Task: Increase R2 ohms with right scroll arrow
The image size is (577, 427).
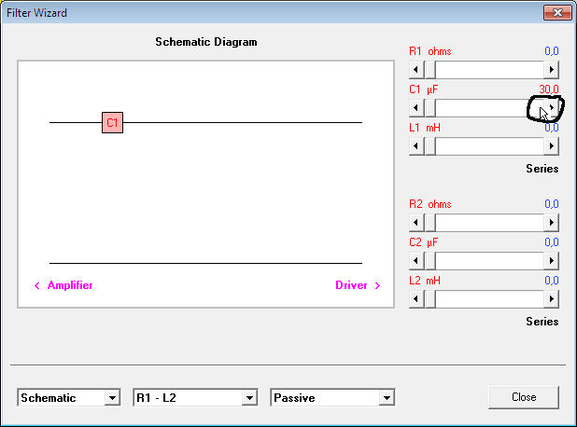Action: click(x=551, y=223)
